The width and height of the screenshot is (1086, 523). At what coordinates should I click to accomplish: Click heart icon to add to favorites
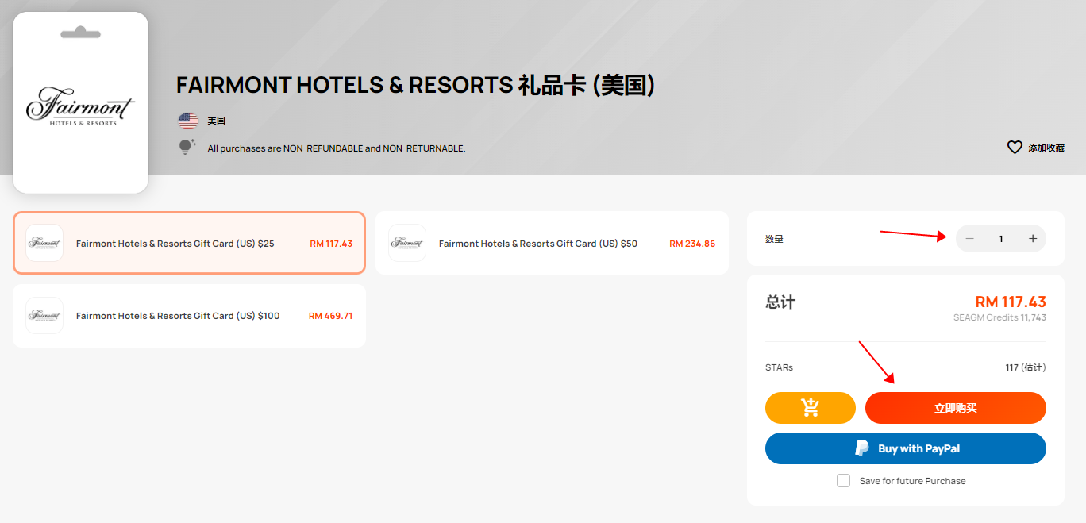pos(1015,148)
